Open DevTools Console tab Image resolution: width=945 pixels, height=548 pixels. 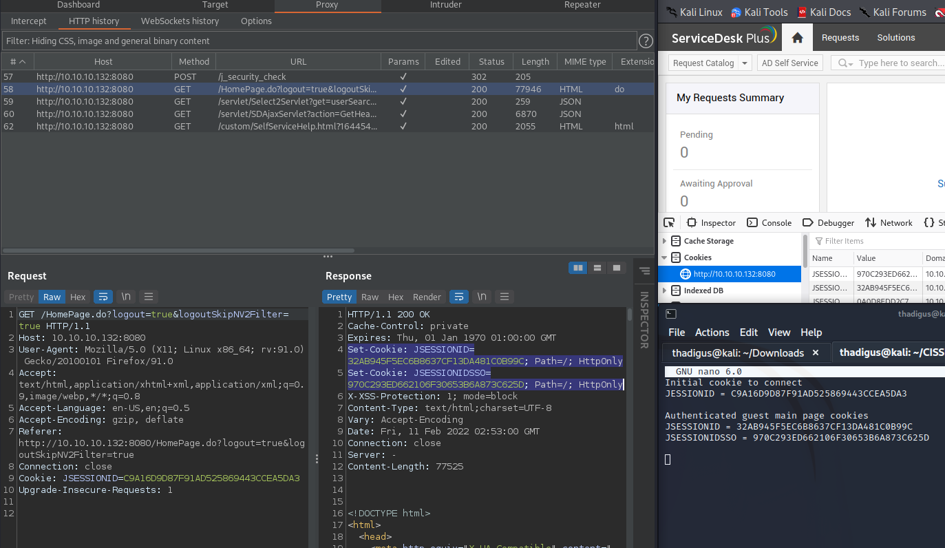point(769,222)
